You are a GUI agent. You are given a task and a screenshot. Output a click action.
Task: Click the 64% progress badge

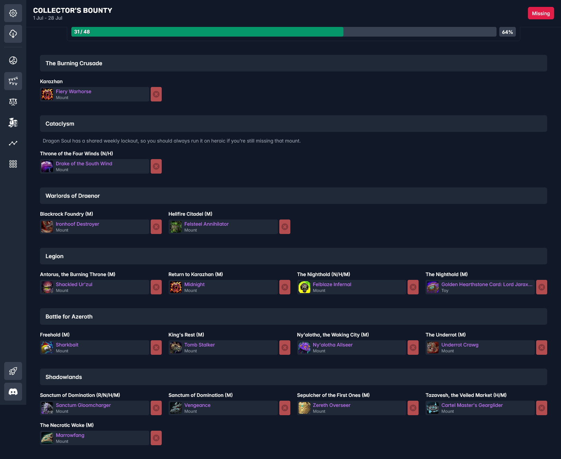coord(507,32)
